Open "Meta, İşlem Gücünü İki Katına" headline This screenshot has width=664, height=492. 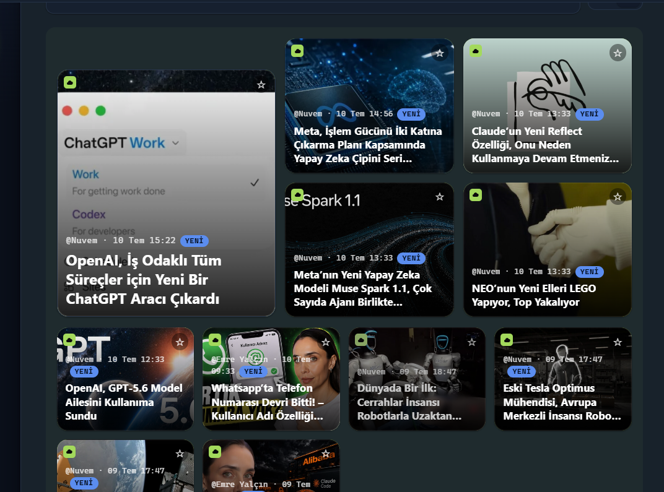pyautogui.click(x=367, y=145)
